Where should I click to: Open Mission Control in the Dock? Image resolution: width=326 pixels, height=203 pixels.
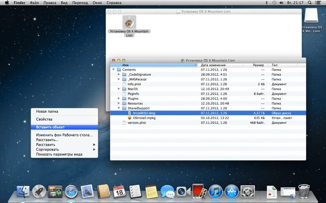point(55,191)
